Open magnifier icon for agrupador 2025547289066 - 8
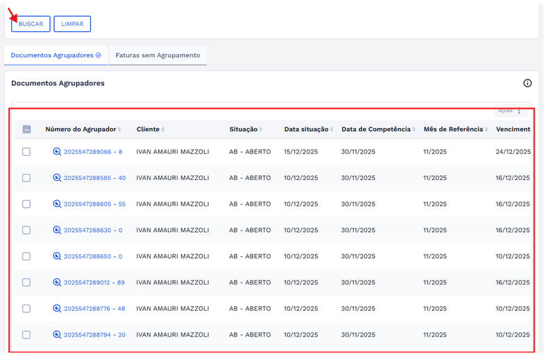544x358 pixels. coord(57,152)
